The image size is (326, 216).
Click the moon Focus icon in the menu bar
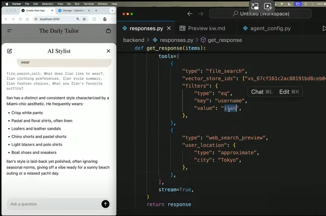pyautogui.click(x=289, y=4)
